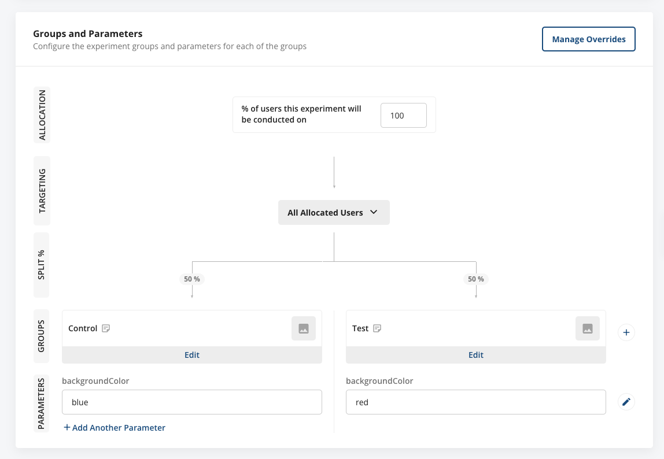This screenshot has height=459, width=664.
Task: Click the pencil icon to edit parameters
Action: [626, 402]
